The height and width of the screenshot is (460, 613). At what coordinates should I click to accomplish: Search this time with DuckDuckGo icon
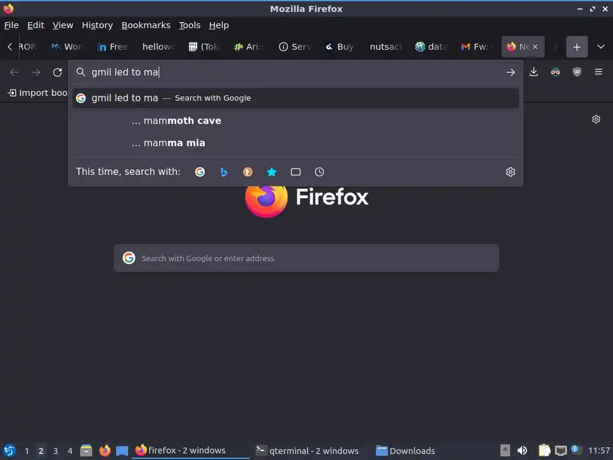pyautogui.click(x=248, y=172)
